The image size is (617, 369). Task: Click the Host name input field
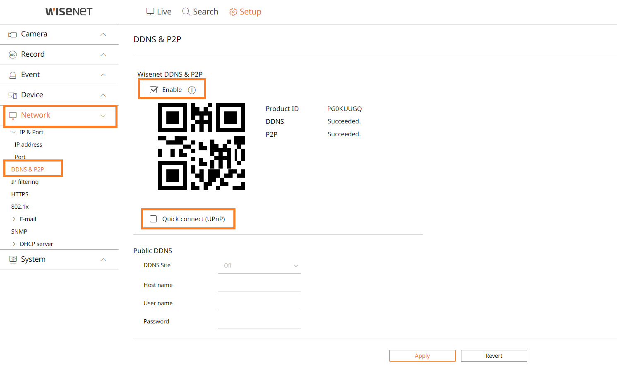[259, 285]
